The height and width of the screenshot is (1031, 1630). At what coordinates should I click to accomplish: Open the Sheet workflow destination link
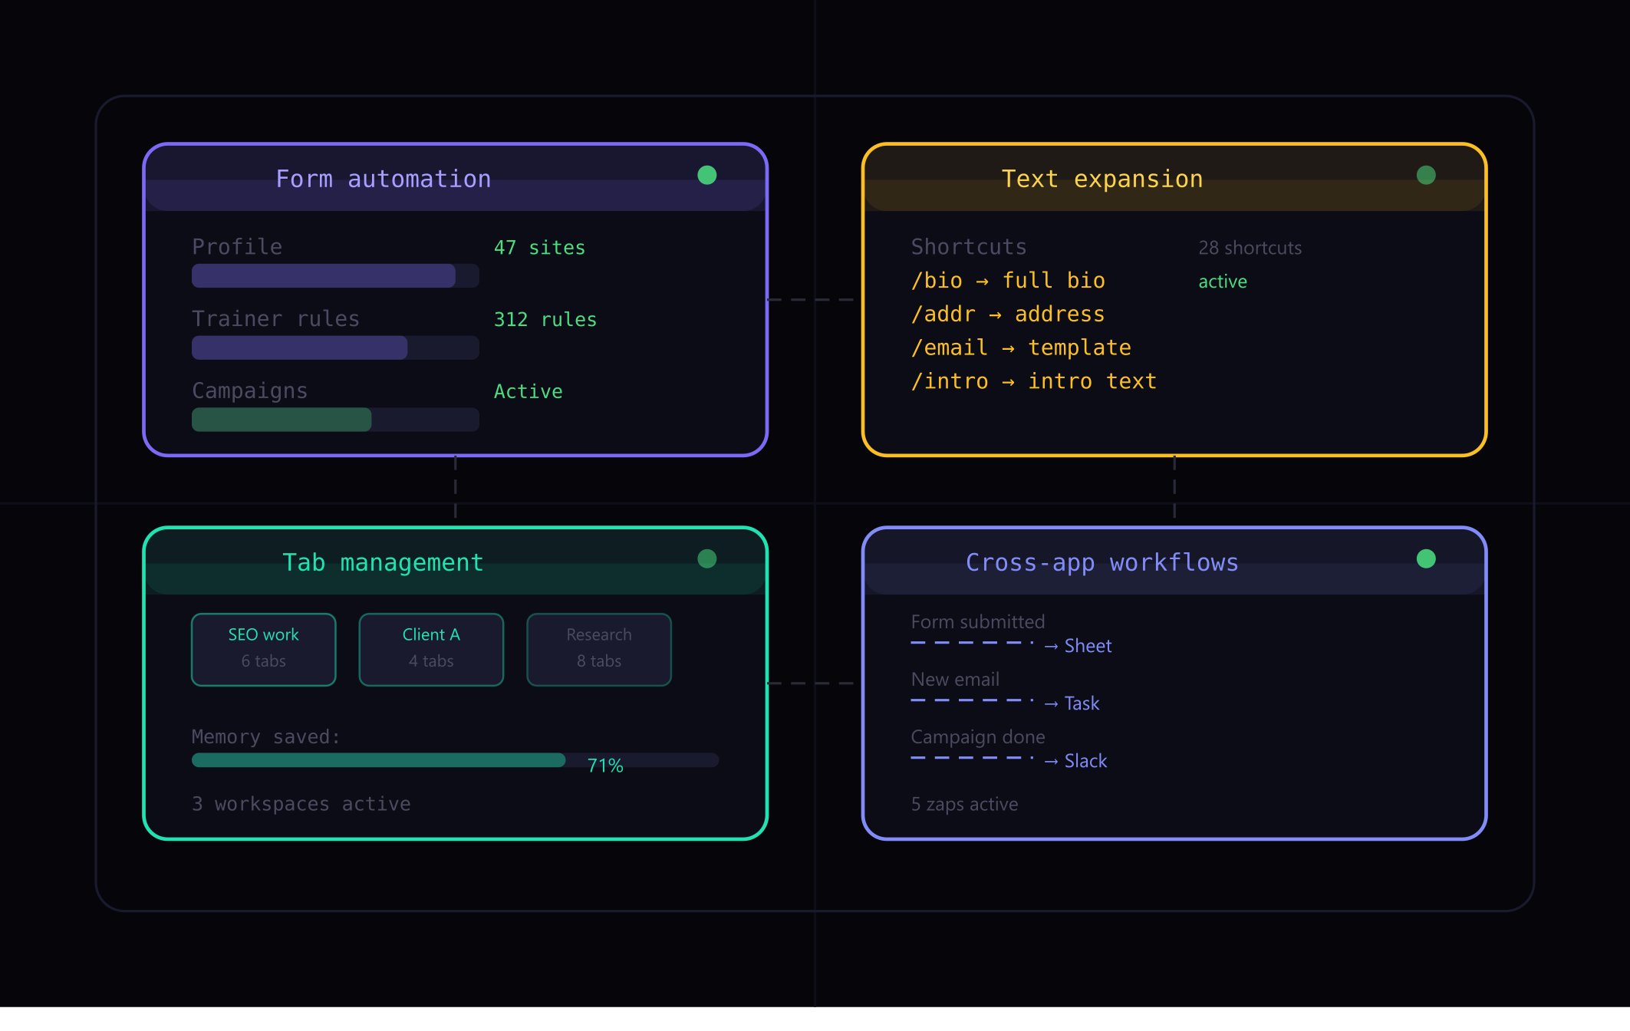(x=1088, y=646)
